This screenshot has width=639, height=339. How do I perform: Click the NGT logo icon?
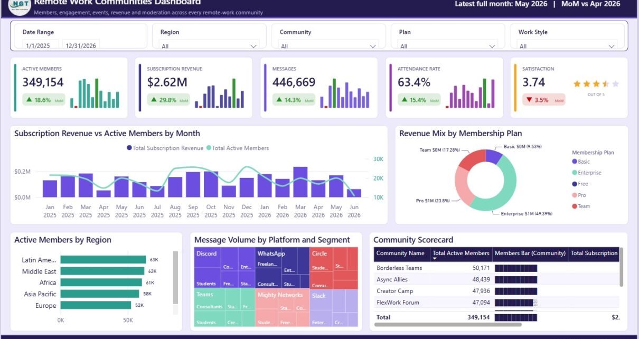pos(20,7)
